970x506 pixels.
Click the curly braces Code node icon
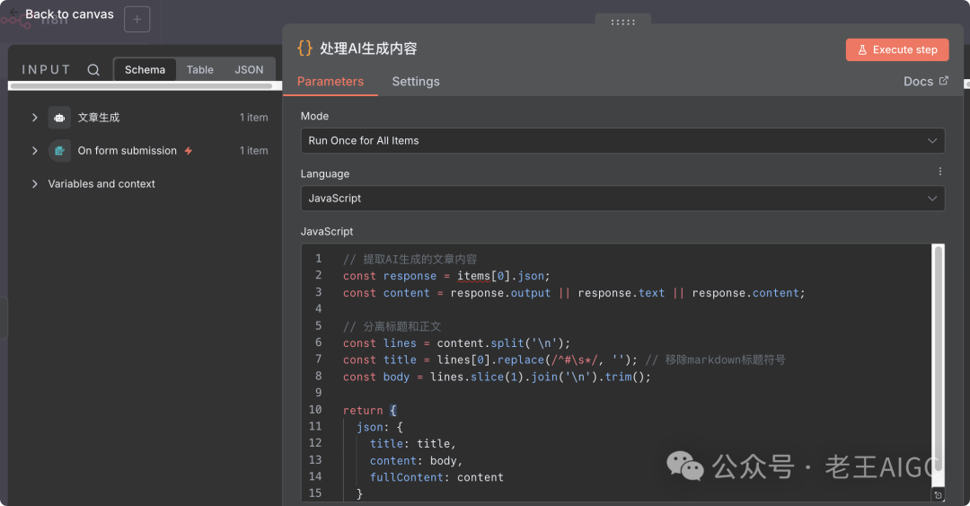coord(305,49)
